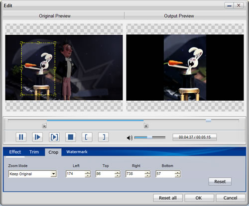Viewport: 249px width, 206px height.
Task: Increase the Bottom crop value
Action: (x=177, y=172)
